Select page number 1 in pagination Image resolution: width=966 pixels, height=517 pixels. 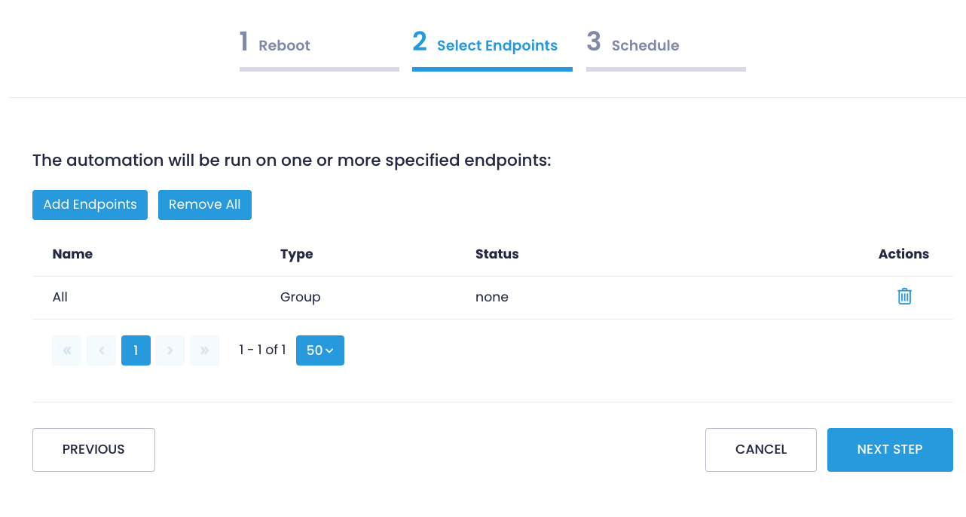tap(136, 350)
